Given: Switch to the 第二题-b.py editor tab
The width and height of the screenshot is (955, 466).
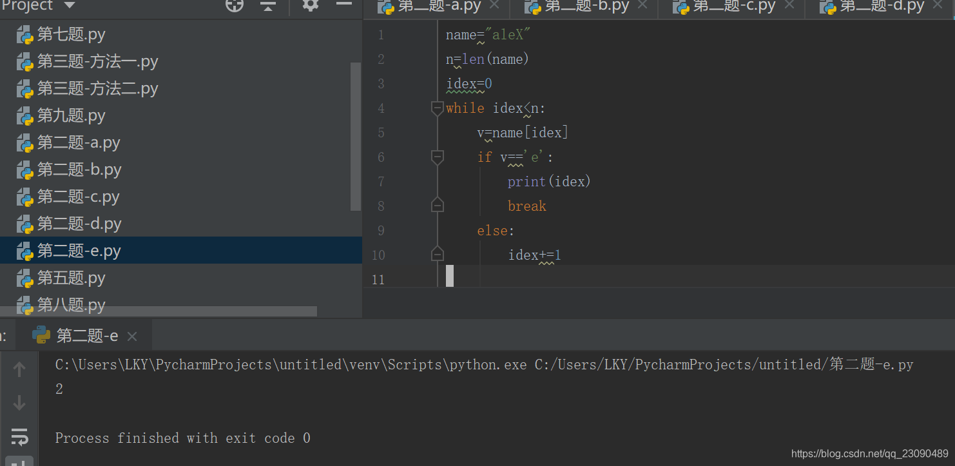Looking at the screenshot, I should click(577, 6).
